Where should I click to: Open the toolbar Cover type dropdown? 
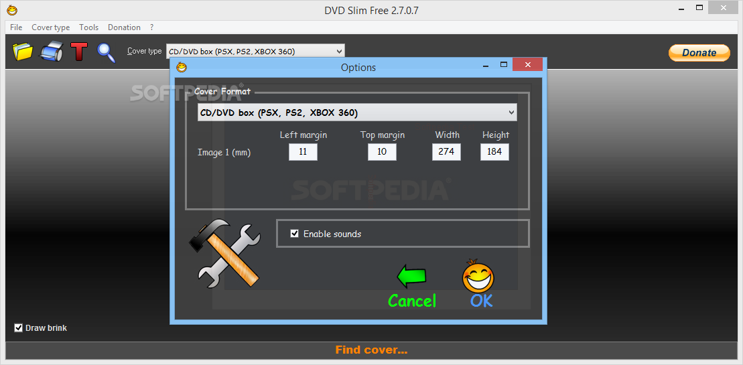[255, 51]
